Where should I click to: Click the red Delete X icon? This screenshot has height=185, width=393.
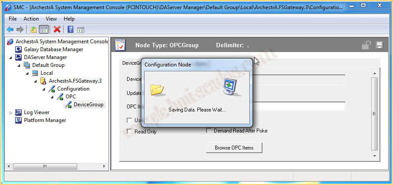pos(57,29)
